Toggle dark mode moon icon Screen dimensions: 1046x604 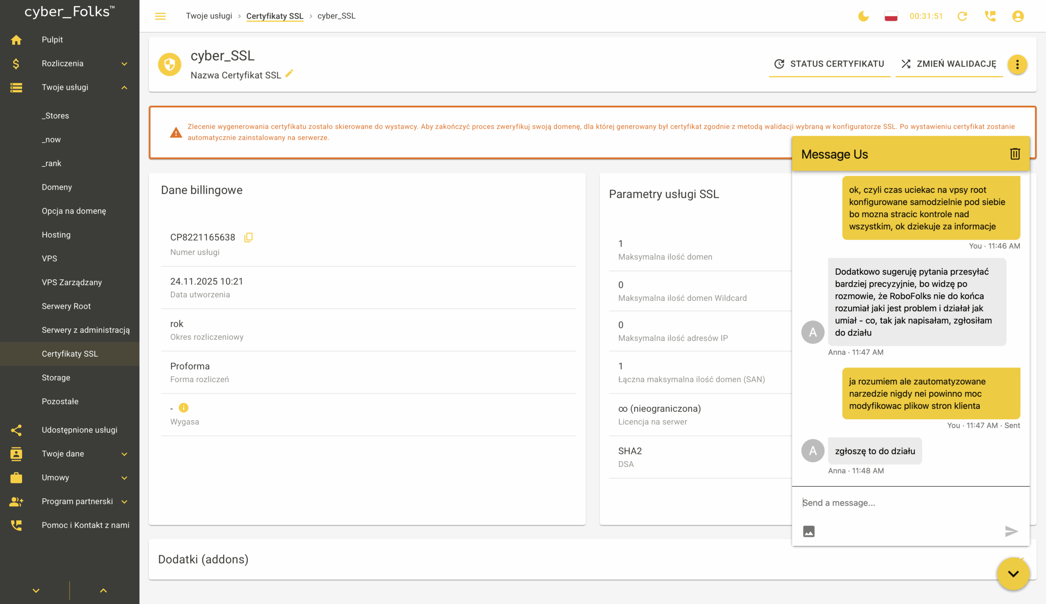tap(863, 16)
